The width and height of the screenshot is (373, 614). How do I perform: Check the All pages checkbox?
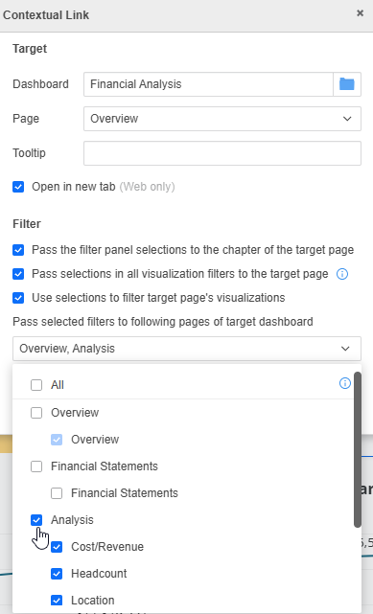tap(36, 385)
